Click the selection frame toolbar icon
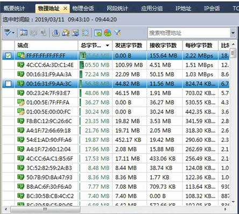This screenshot has width=239, height=214. pyautogui.click(x=86, y=33)
